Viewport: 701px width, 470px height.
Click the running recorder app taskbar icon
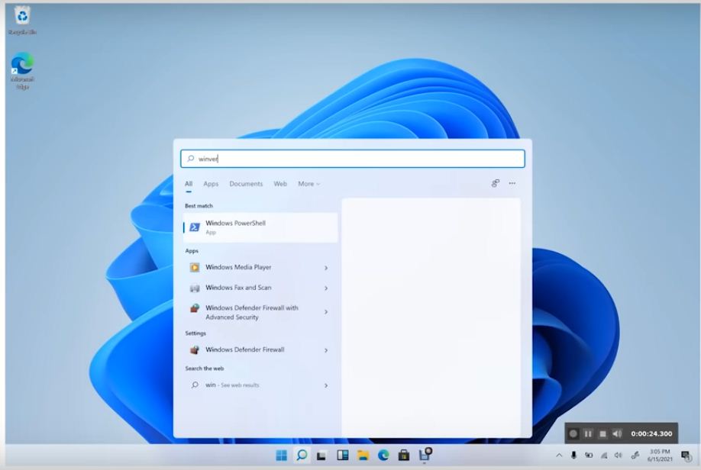point(425,455)
